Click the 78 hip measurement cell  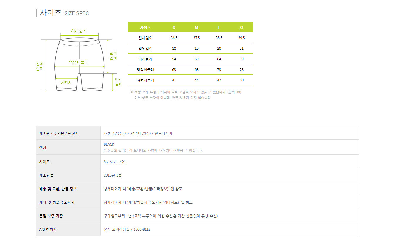[x=241, y=70]
